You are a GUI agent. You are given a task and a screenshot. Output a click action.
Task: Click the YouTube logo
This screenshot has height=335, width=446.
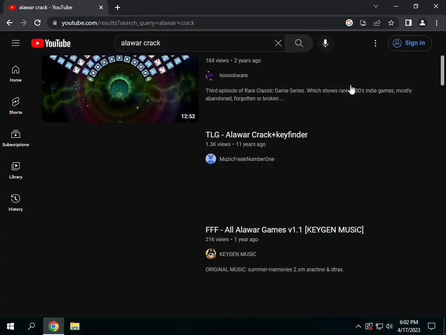(x=51, y=43)
